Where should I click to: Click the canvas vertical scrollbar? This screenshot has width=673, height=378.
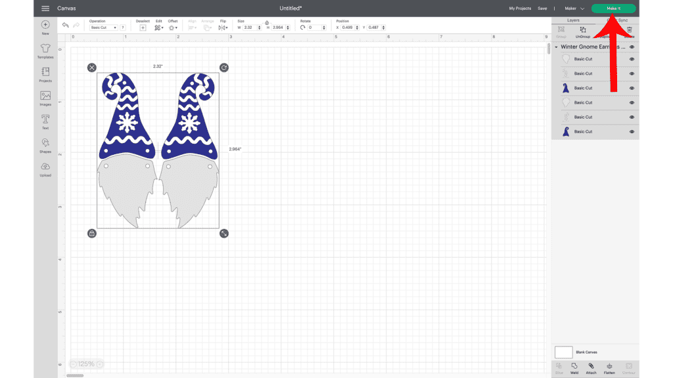pyautogui.click(x=549, y=49)
